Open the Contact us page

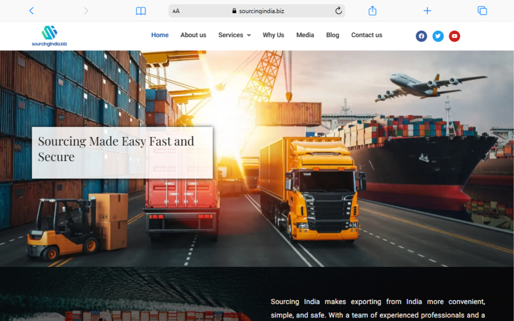(x=366, y=35)
